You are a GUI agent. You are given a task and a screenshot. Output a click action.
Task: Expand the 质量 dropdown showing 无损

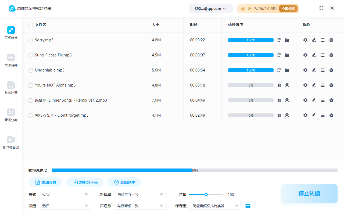65,206
